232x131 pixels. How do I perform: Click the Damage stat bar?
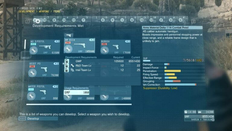point(167,64)
